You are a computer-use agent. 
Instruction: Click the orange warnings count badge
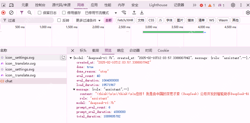click(x=211, y=5)
